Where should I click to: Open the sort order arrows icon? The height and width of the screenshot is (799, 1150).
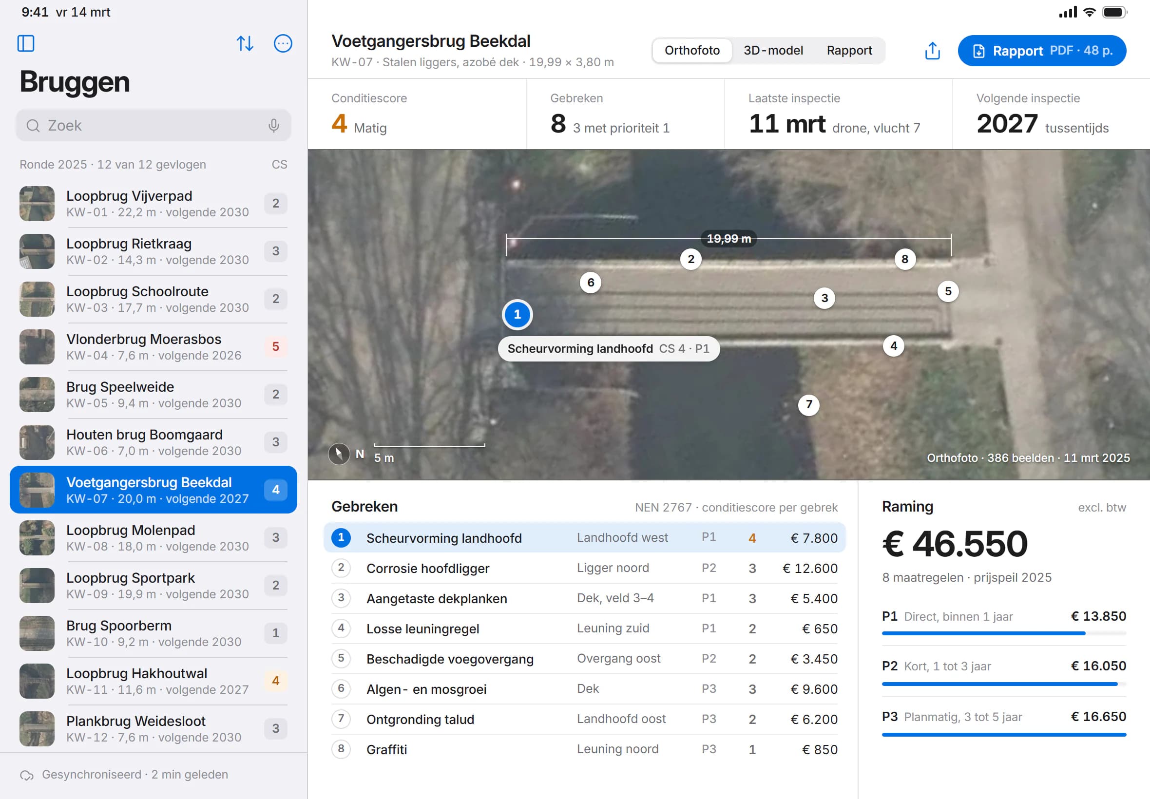click(x=245, y=43)
